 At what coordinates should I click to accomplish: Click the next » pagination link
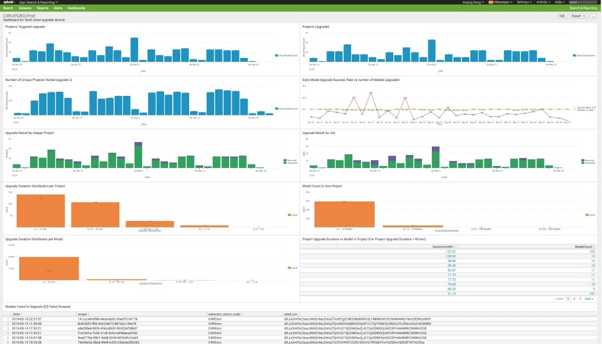589,298
